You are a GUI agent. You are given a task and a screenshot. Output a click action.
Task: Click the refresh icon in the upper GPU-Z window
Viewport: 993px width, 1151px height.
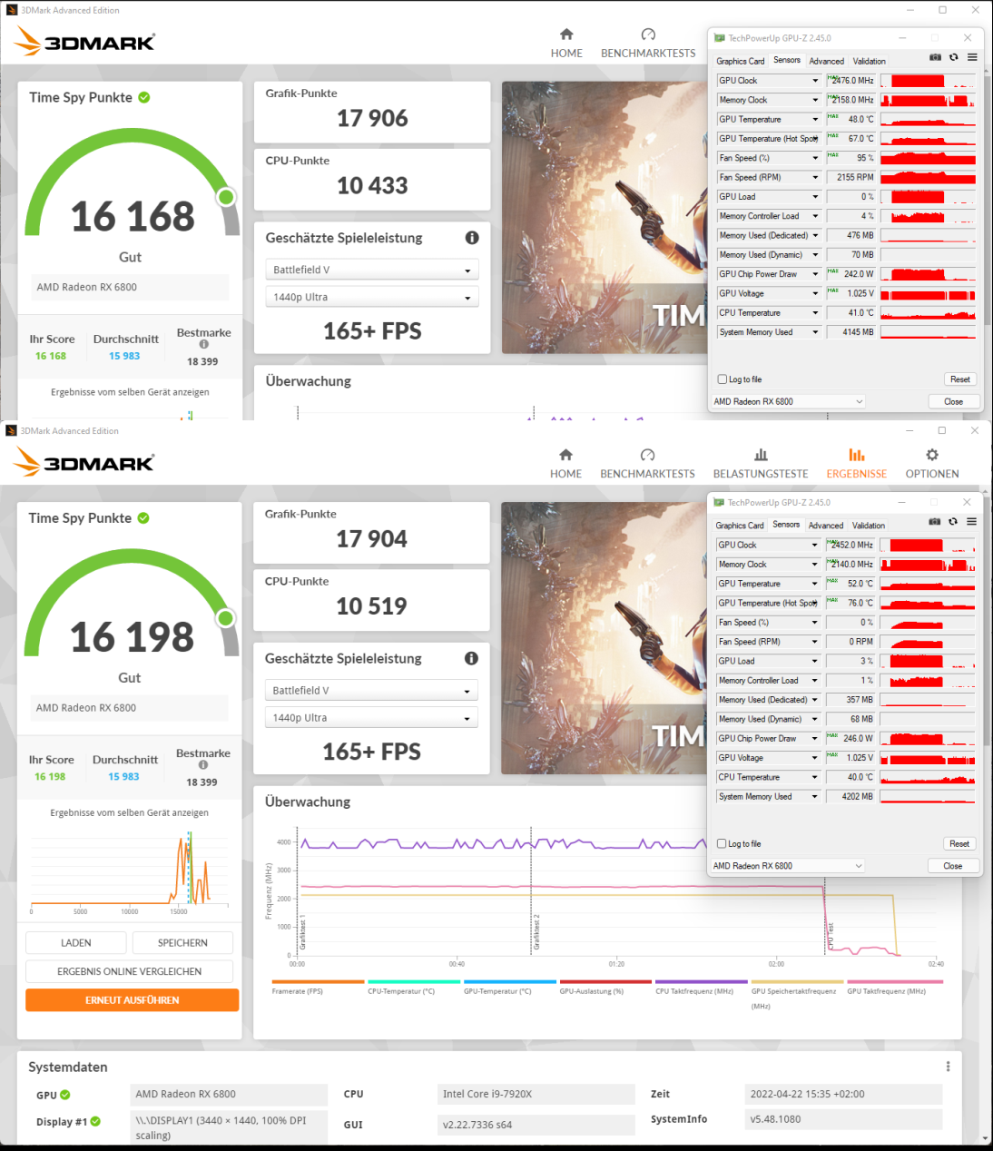coord(953,57)
